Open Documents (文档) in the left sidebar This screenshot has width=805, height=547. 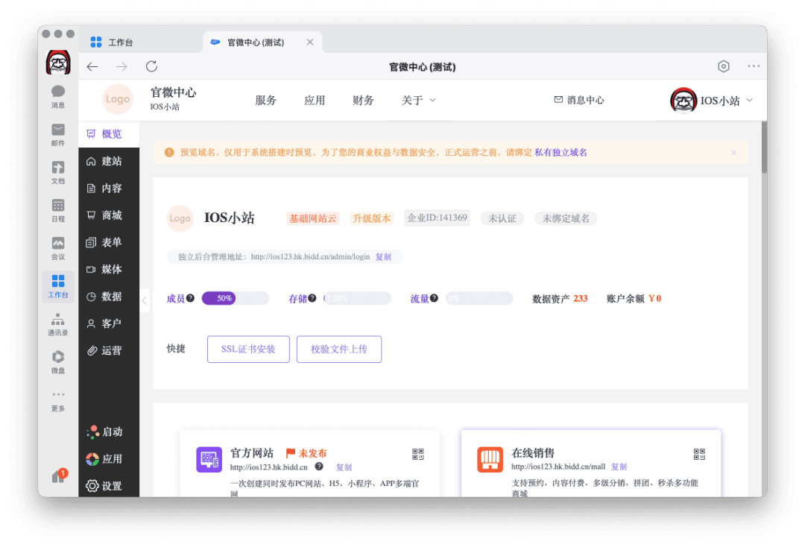coord(58,172)
